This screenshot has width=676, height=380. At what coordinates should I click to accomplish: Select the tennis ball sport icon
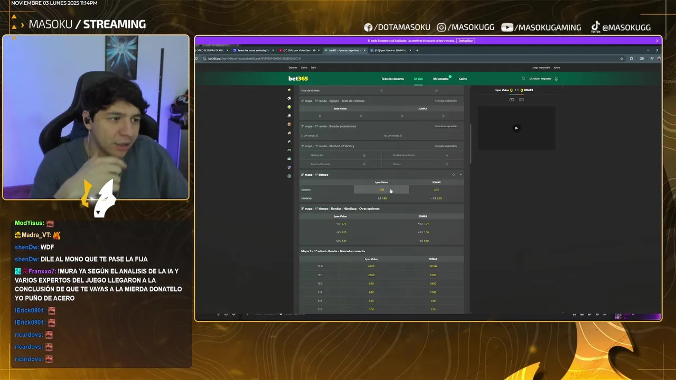pyautogui.click(x=289, y=107)
